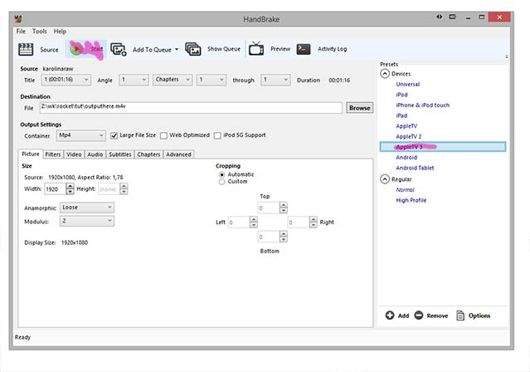Select the iPad preset

pyautogui.click(x=401, y=115)
